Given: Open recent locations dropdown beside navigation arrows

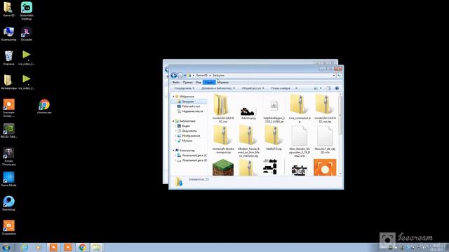Looking at the screenshot, I should pyautogui.click(x=185, y=76).
